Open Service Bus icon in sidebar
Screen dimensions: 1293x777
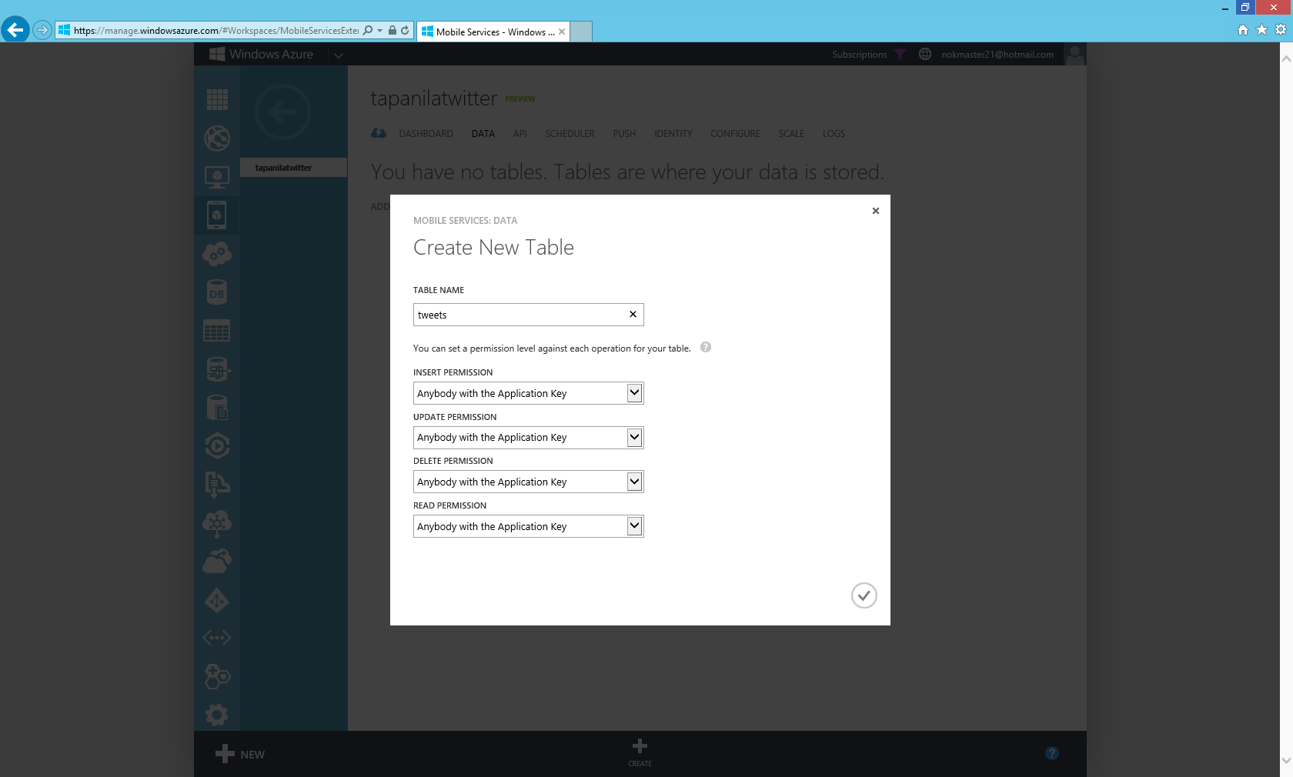[217, 484]
